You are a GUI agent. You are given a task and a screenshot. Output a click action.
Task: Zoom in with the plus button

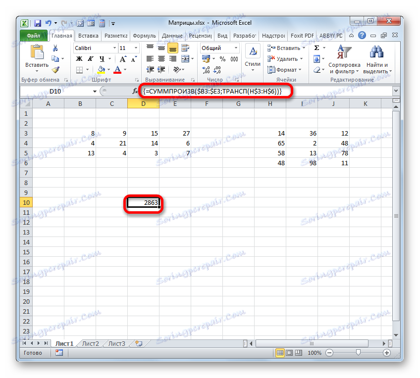pyautogui.click(x=386, y=353)
